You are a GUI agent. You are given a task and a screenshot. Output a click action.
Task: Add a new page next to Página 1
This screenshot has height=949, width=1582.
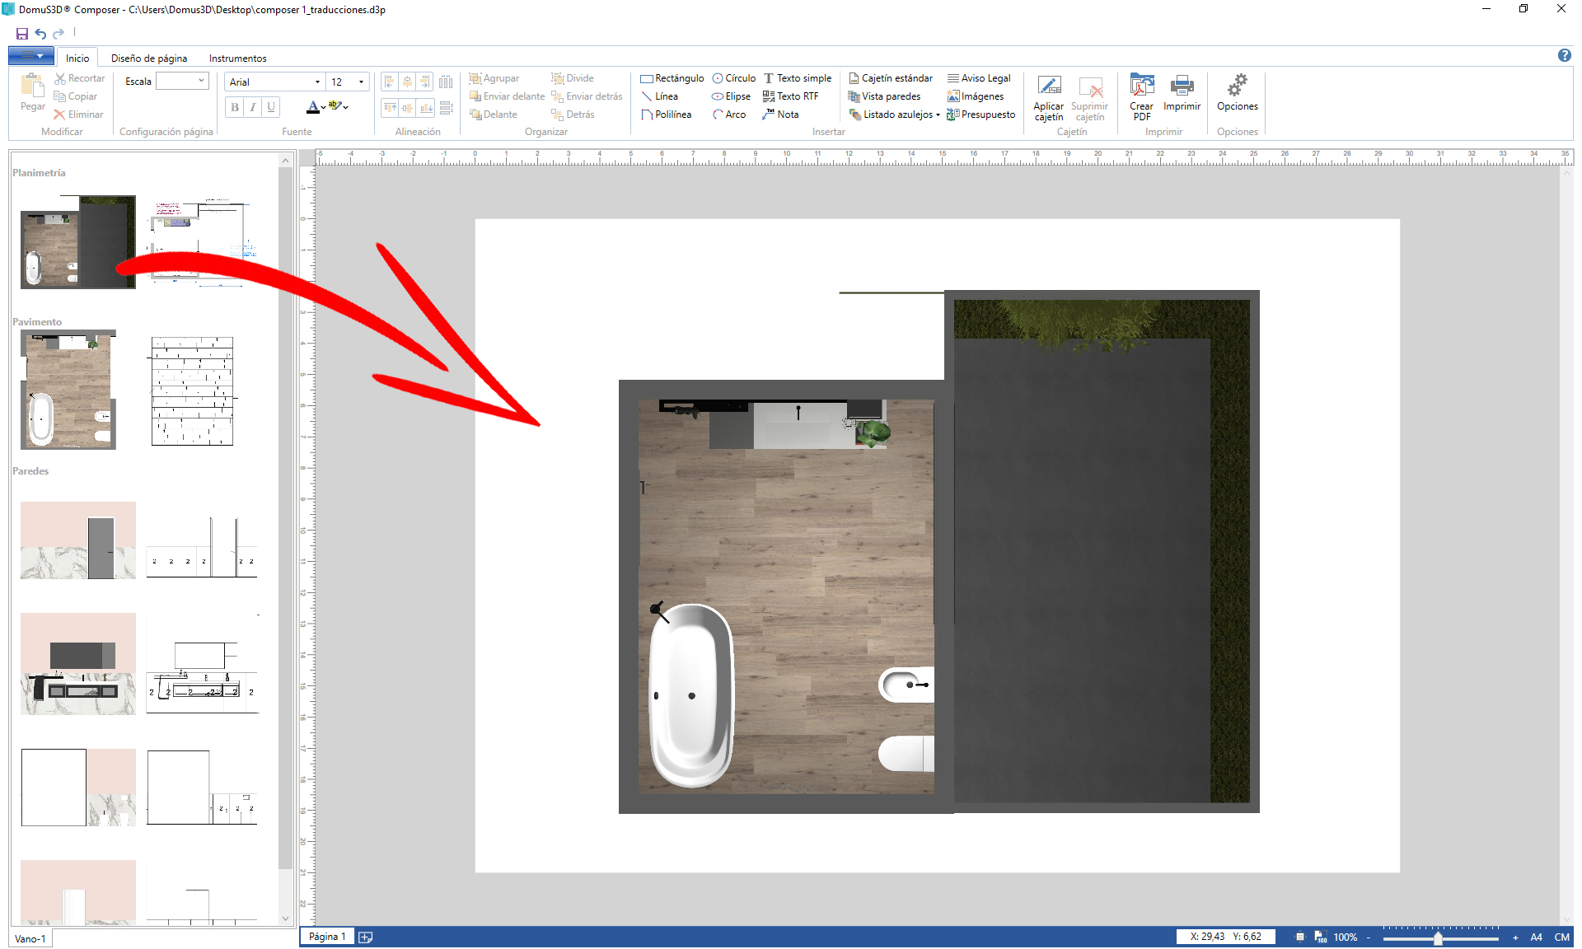(366, 937)
